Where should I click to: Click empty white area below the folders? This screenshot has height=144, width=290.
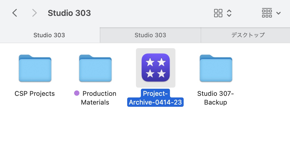coord(145,126)
